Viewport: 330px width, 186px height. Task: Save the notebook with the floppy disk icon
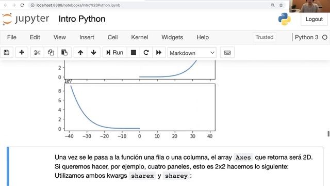point(7,53)
